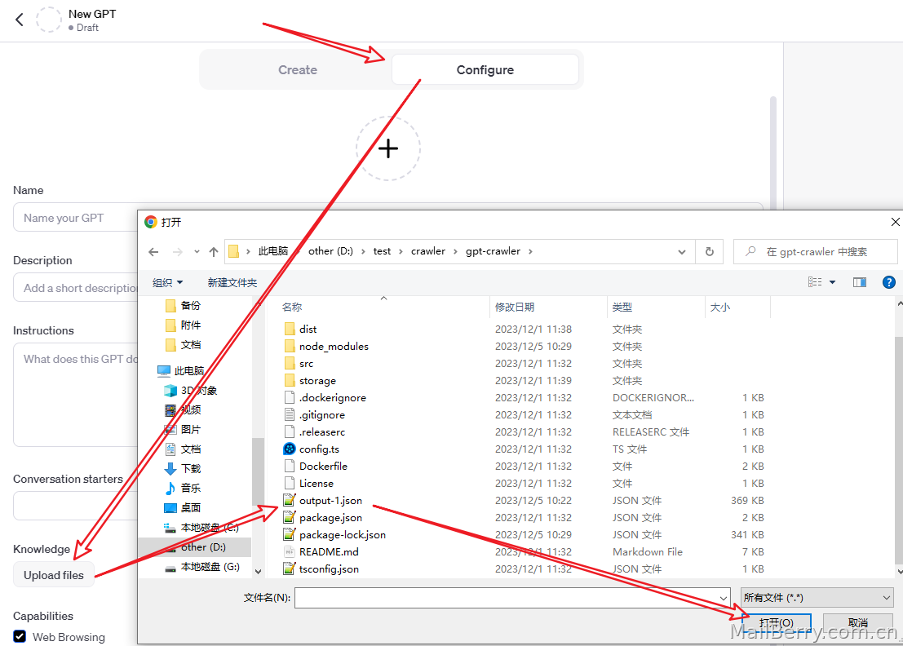This screenshot has width=903, height=646.
Task: Click the 新建文件夹 new folder button
Action: (232, 283)
